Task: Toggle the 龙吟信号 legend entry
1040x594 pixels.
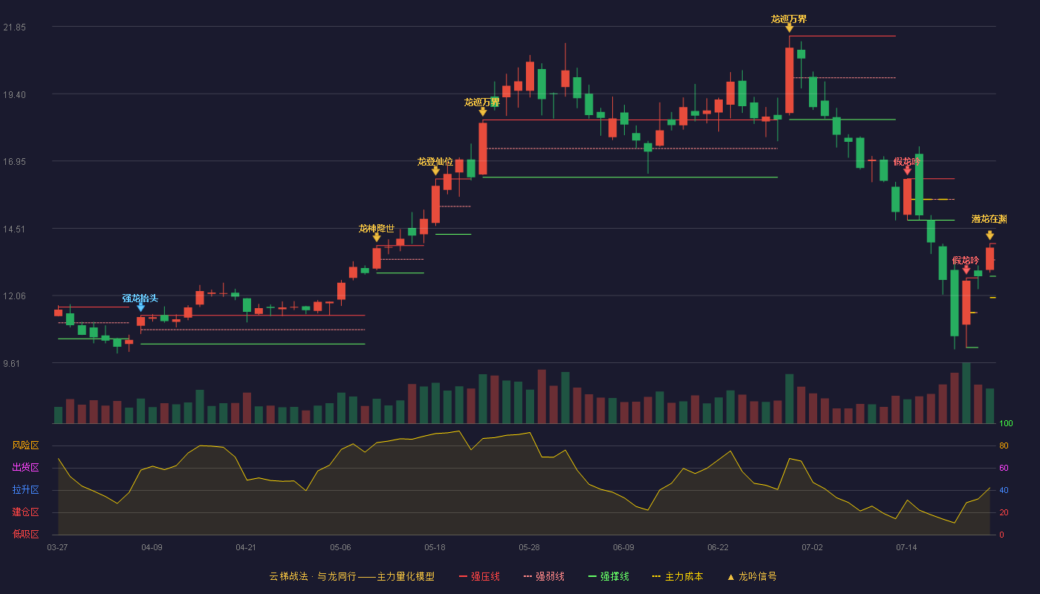Action: tap(752, 576)
